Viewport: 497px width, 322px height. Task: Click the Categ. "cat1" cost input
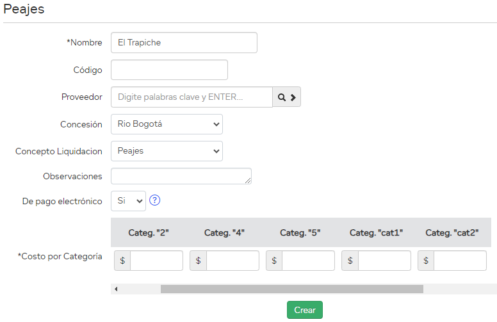click(384, 261)
